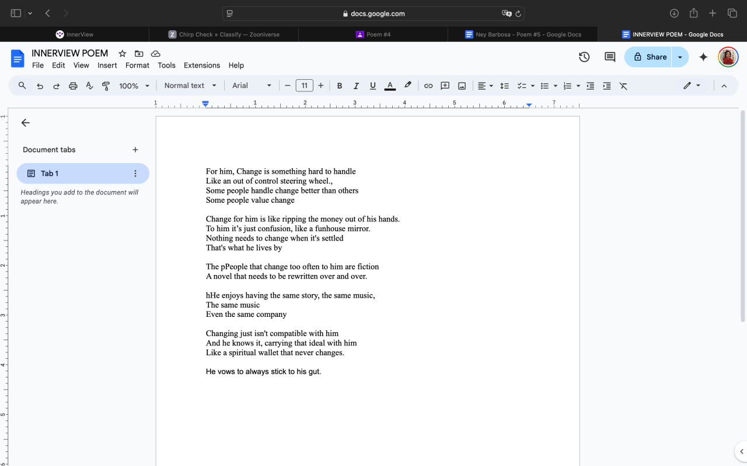Toggle bold formatting
This screenshot has width=747, height=466.
point(339,86)
